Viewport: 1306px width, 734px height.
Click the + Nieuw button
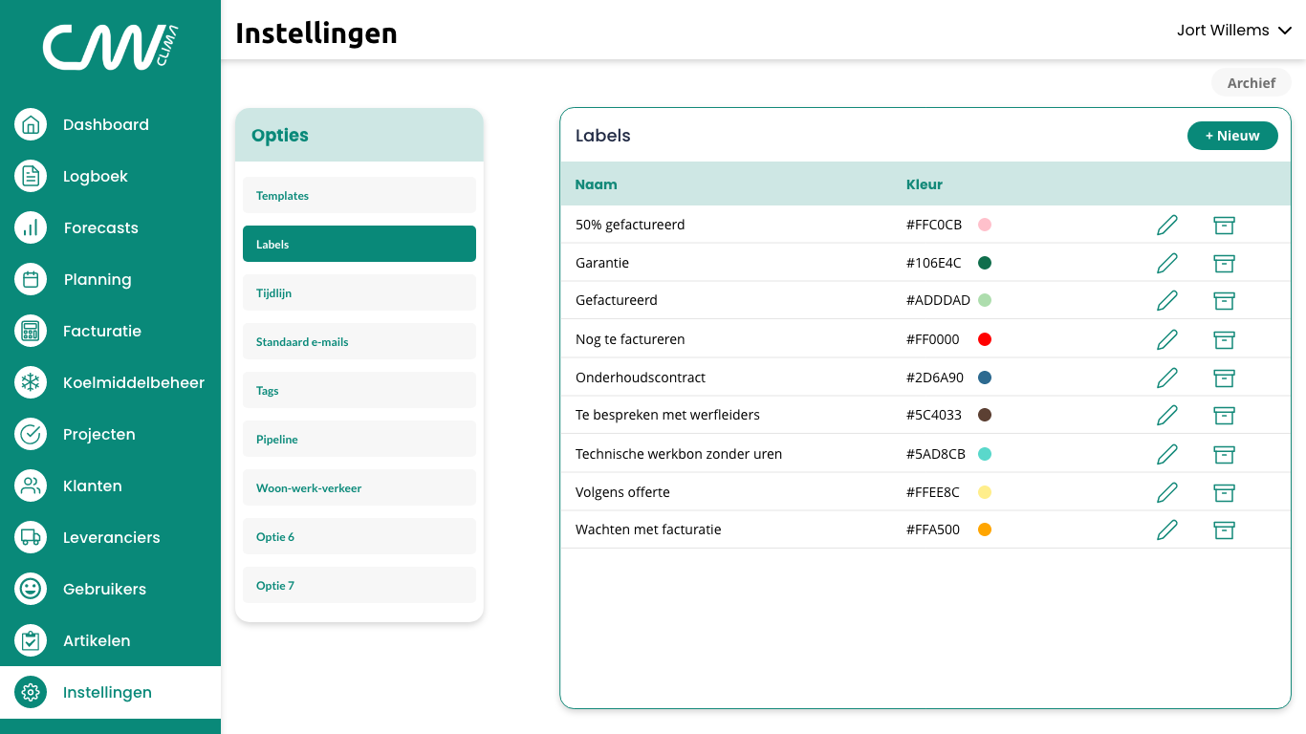click(1231, 136)
